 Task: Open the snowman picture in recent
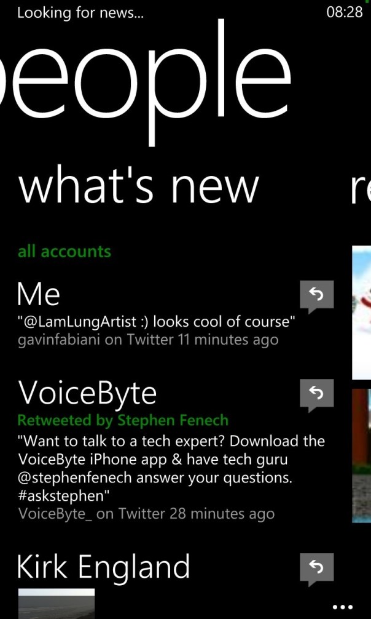tap(362, 312)
